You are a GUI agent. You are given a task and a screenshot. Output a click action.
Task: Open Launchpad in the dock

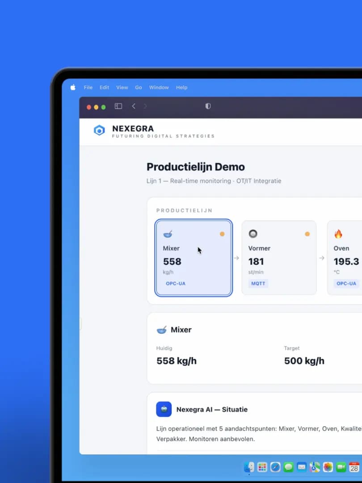(262, 467)
